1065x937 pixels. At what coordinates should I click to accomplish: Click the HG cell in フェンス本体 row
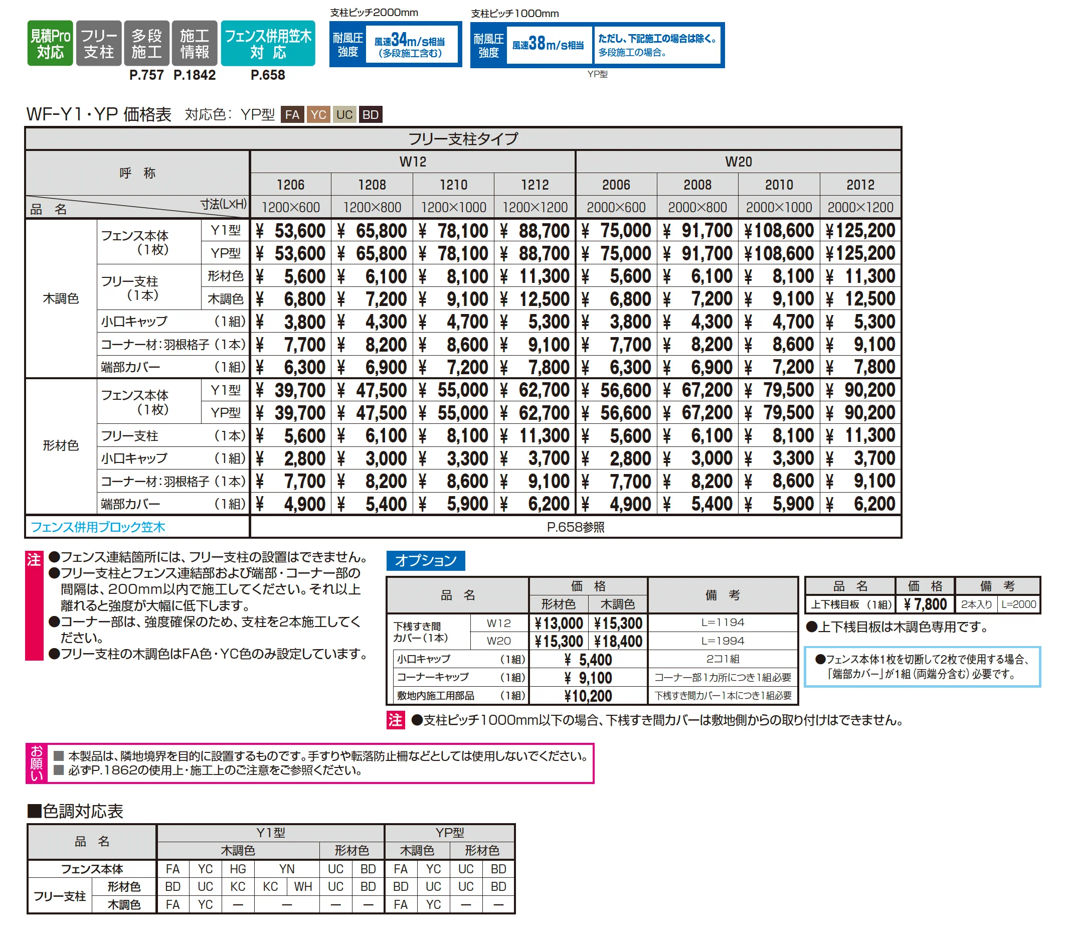click(238, 869)
